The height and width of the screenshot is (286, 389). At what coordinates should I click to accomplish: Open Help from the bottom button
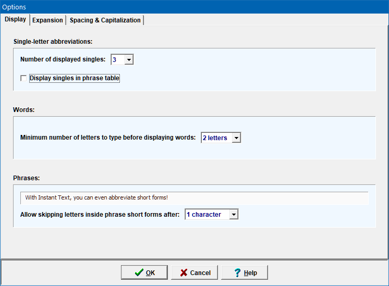(245, 272)
